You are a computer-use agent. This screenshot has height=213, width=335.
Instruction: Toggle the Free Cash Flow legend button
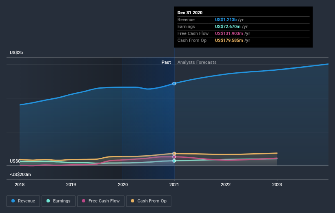101,201
